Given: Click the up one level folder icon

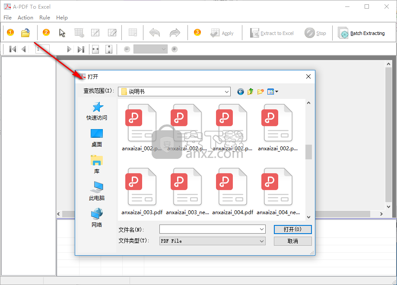Looking at the screenshot, I should (251, 92).
